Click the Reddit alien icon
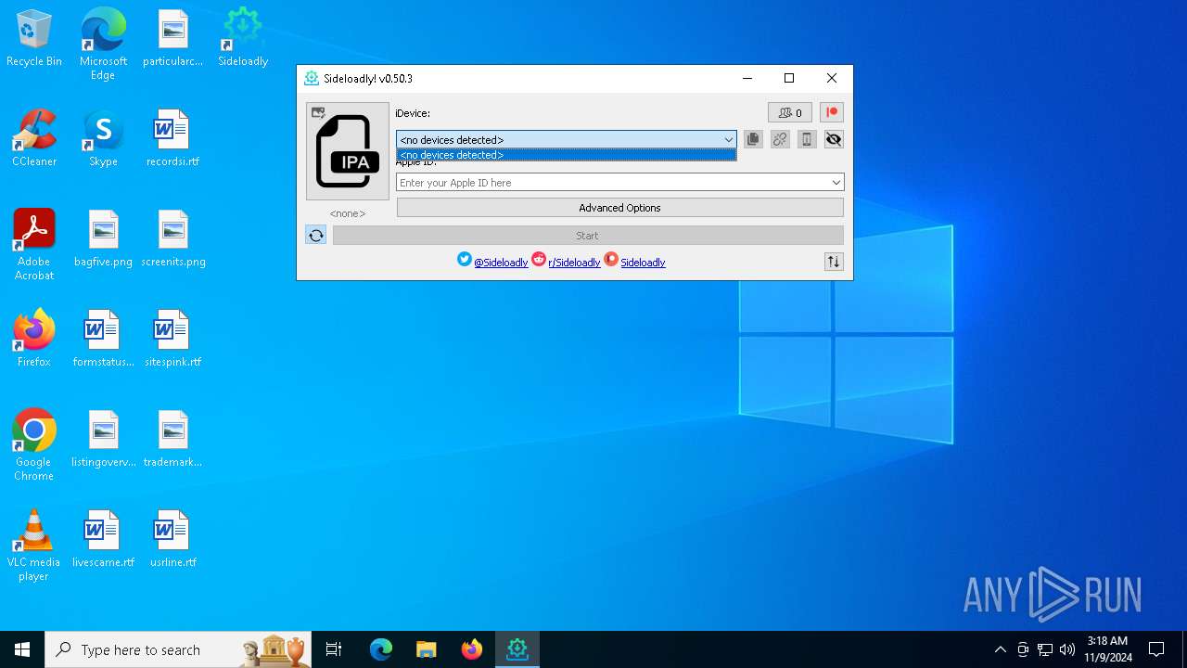 539,260
